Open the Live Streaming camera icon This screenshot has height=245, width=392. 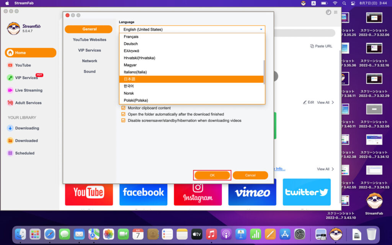point(10,90)
